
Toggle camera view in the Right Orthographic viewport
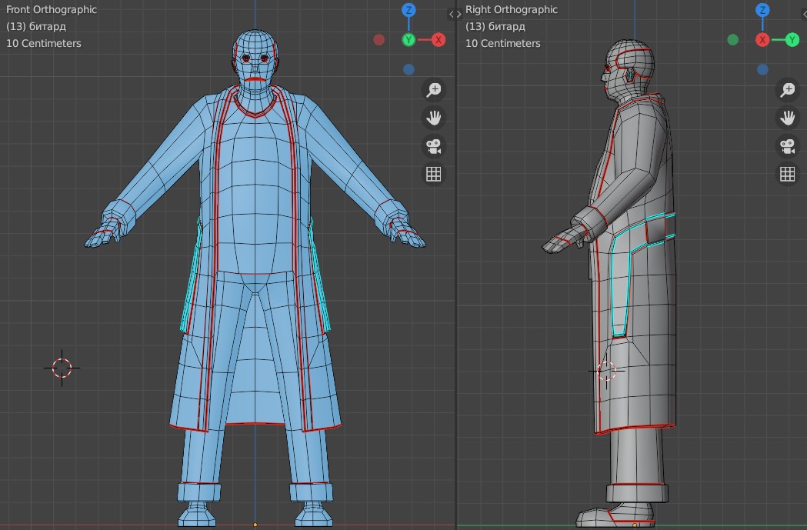click(787, 145)
